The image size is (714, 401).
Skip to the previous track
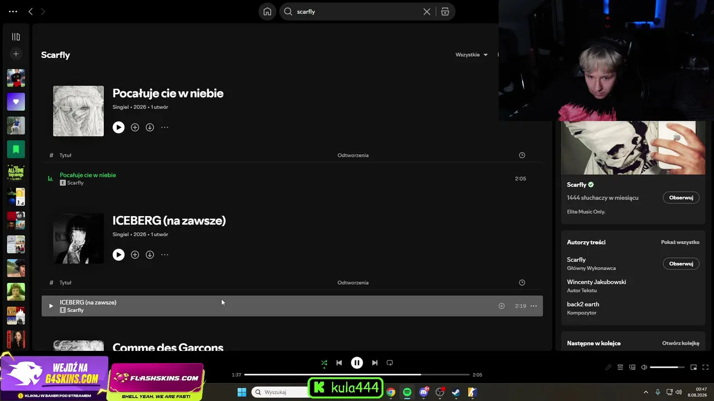pyautogui.click(x=339, y=363)
